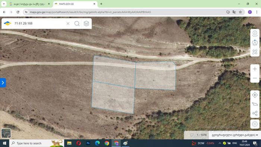Open the map layers panel icon
The width and height of the screenshot is (261, 147).
(x=86, y=24)
